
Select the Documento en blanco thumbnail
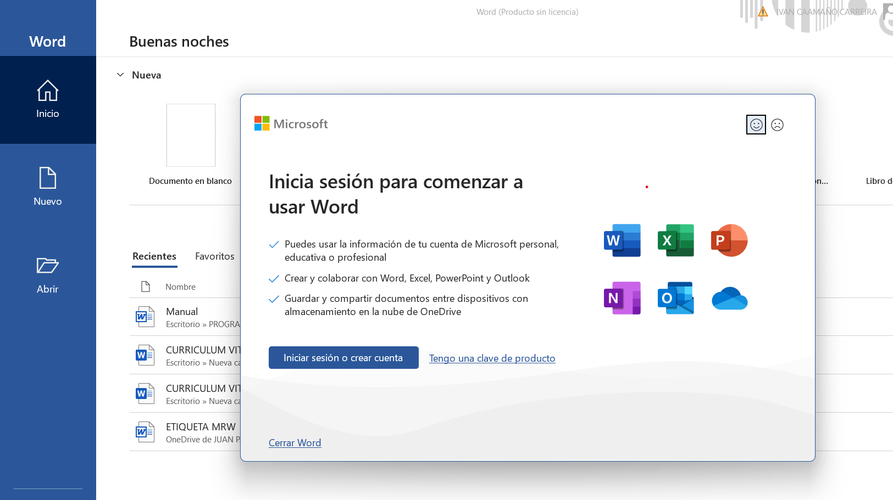click(191, 135)
